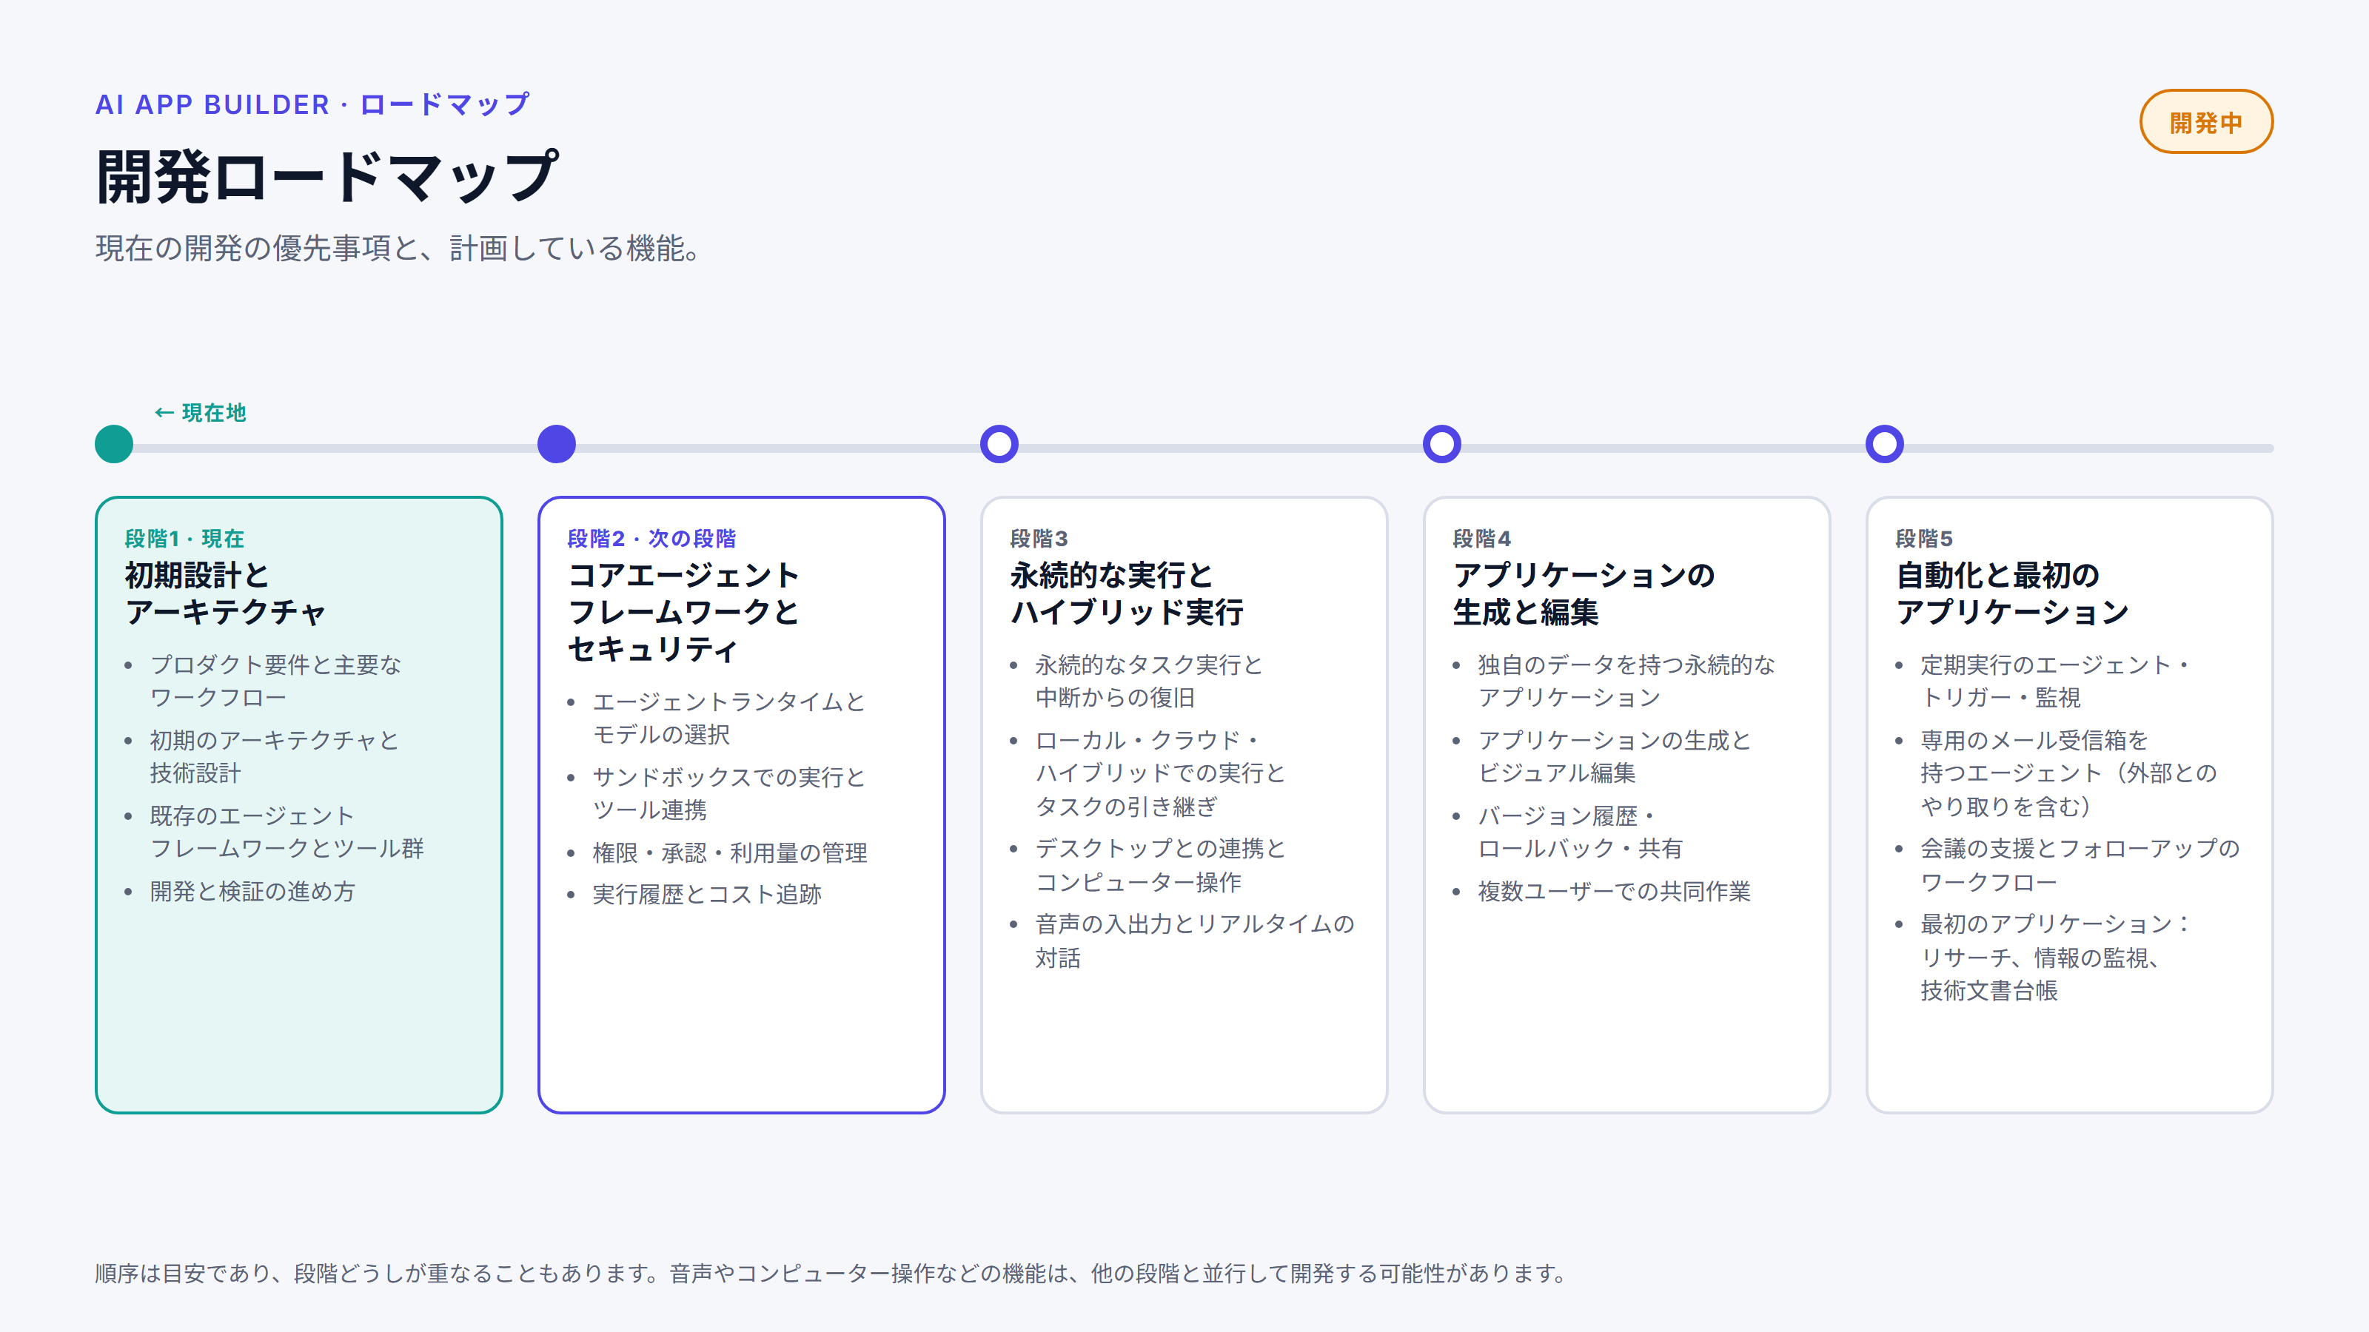The height and width of the screenshot is (1332, 2369).
Task: Select the green 段階1 timeline dot
Action: pyautogui.click(x=114, y=444)
